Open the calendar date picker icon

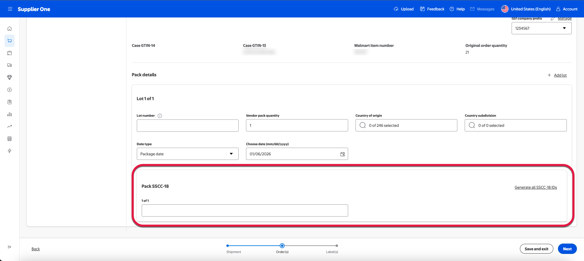(x=342, y=154)
